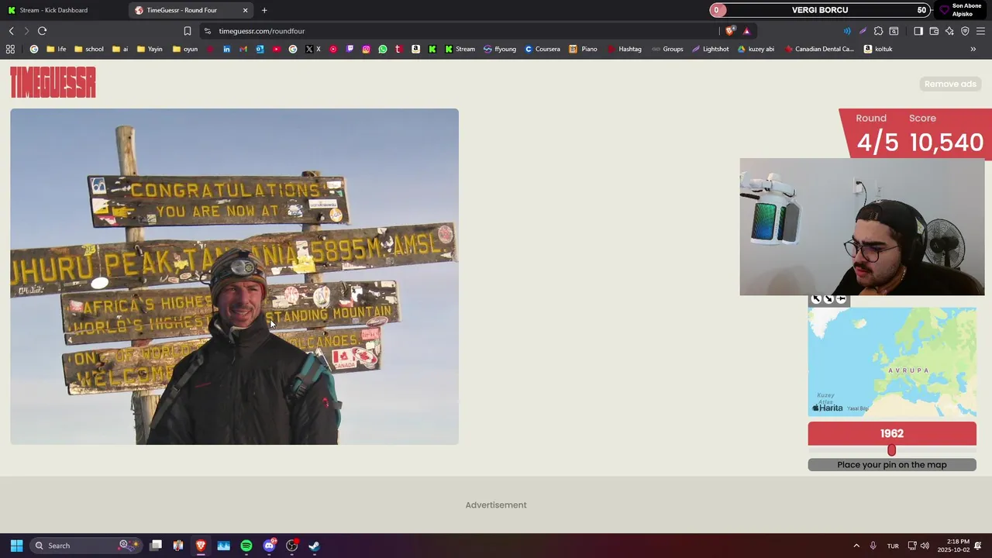Open Outlook bookmark icon
The height and width of the screenshot is (558, 992).
pyautogui.click(x=260, y=49)
